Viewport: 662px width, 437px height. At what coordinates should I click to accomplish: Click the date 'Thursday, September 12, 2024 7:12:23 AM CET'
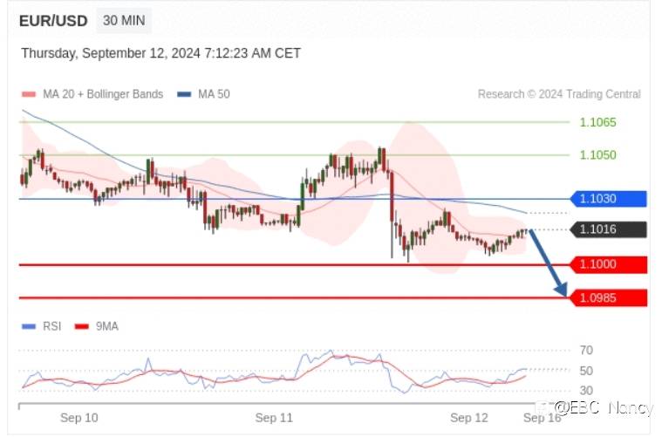tap(160, 53)
